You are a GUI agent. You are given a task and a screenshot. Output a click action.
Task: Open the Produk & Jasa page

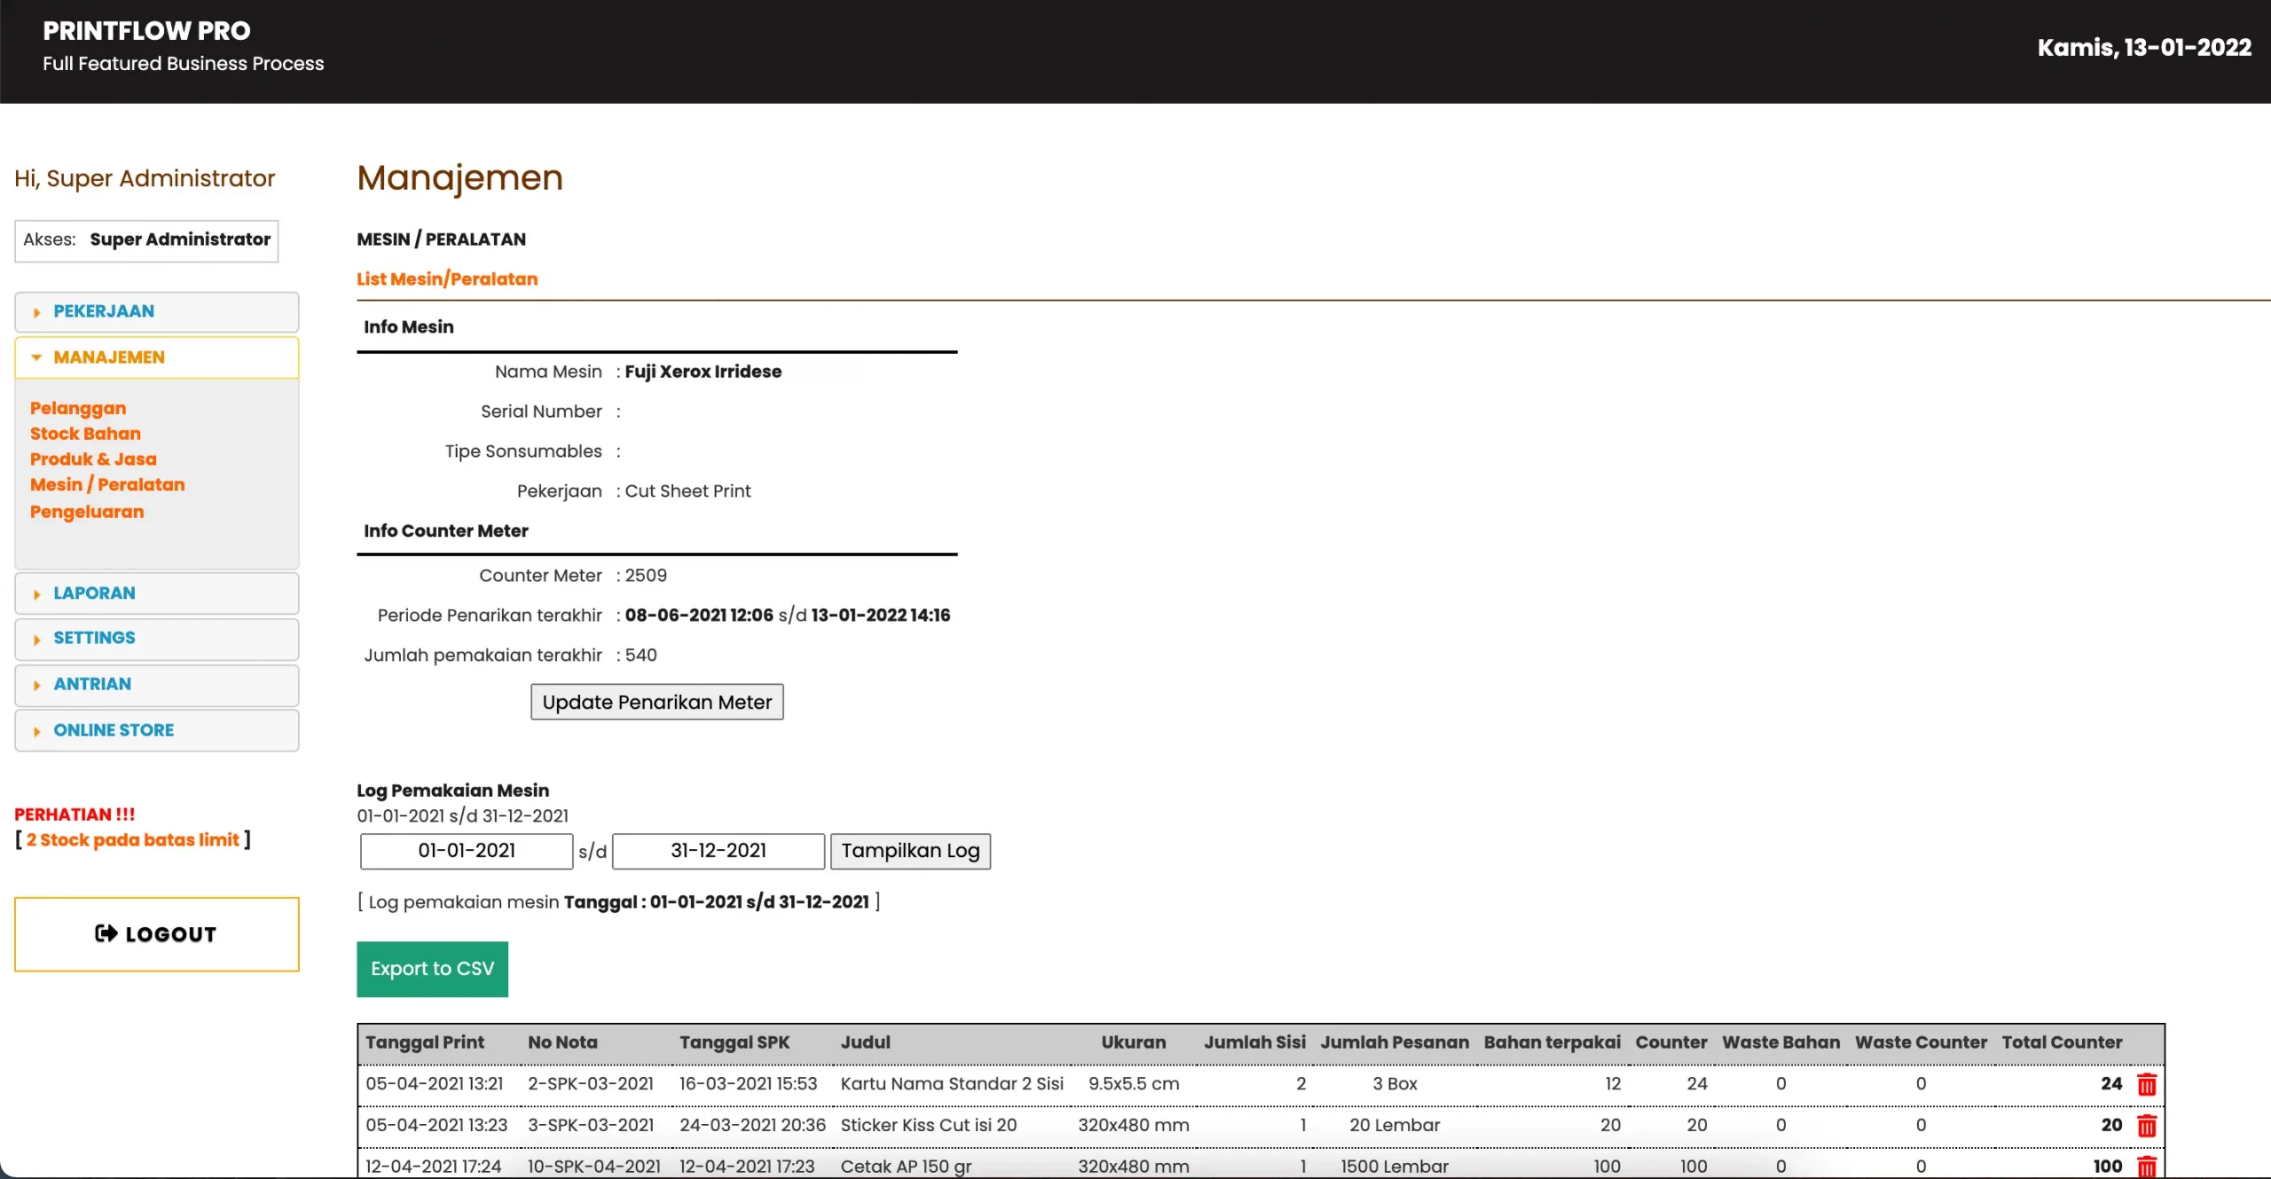(x=93, y=460)
